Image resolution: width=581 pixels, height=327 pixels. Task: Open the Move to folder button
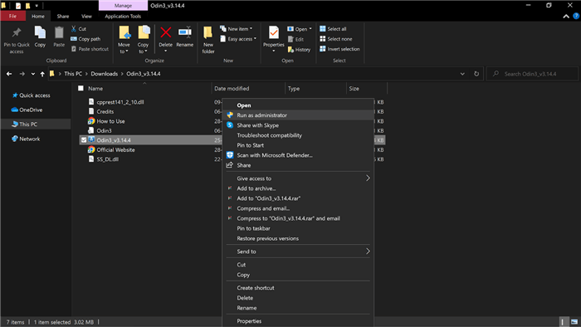(124, 40)
